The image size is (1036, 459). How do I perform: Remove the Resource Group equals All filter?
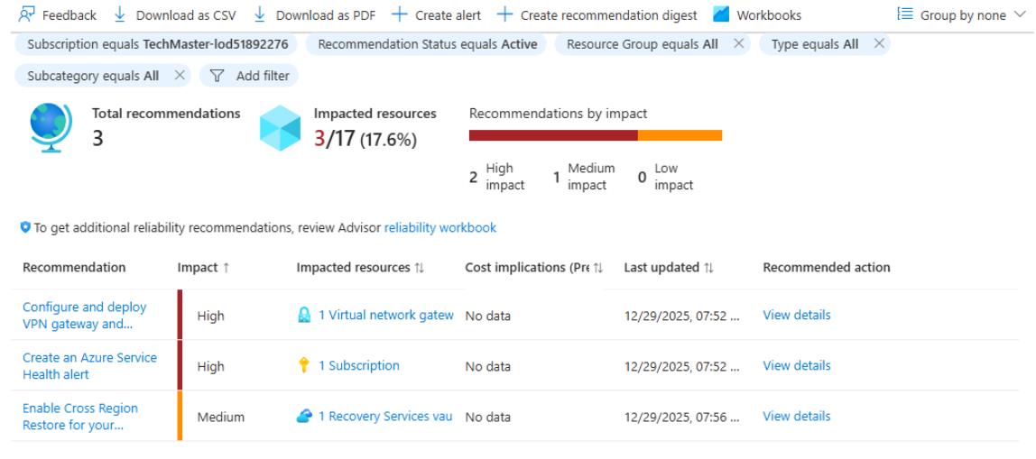click(739, 44)
